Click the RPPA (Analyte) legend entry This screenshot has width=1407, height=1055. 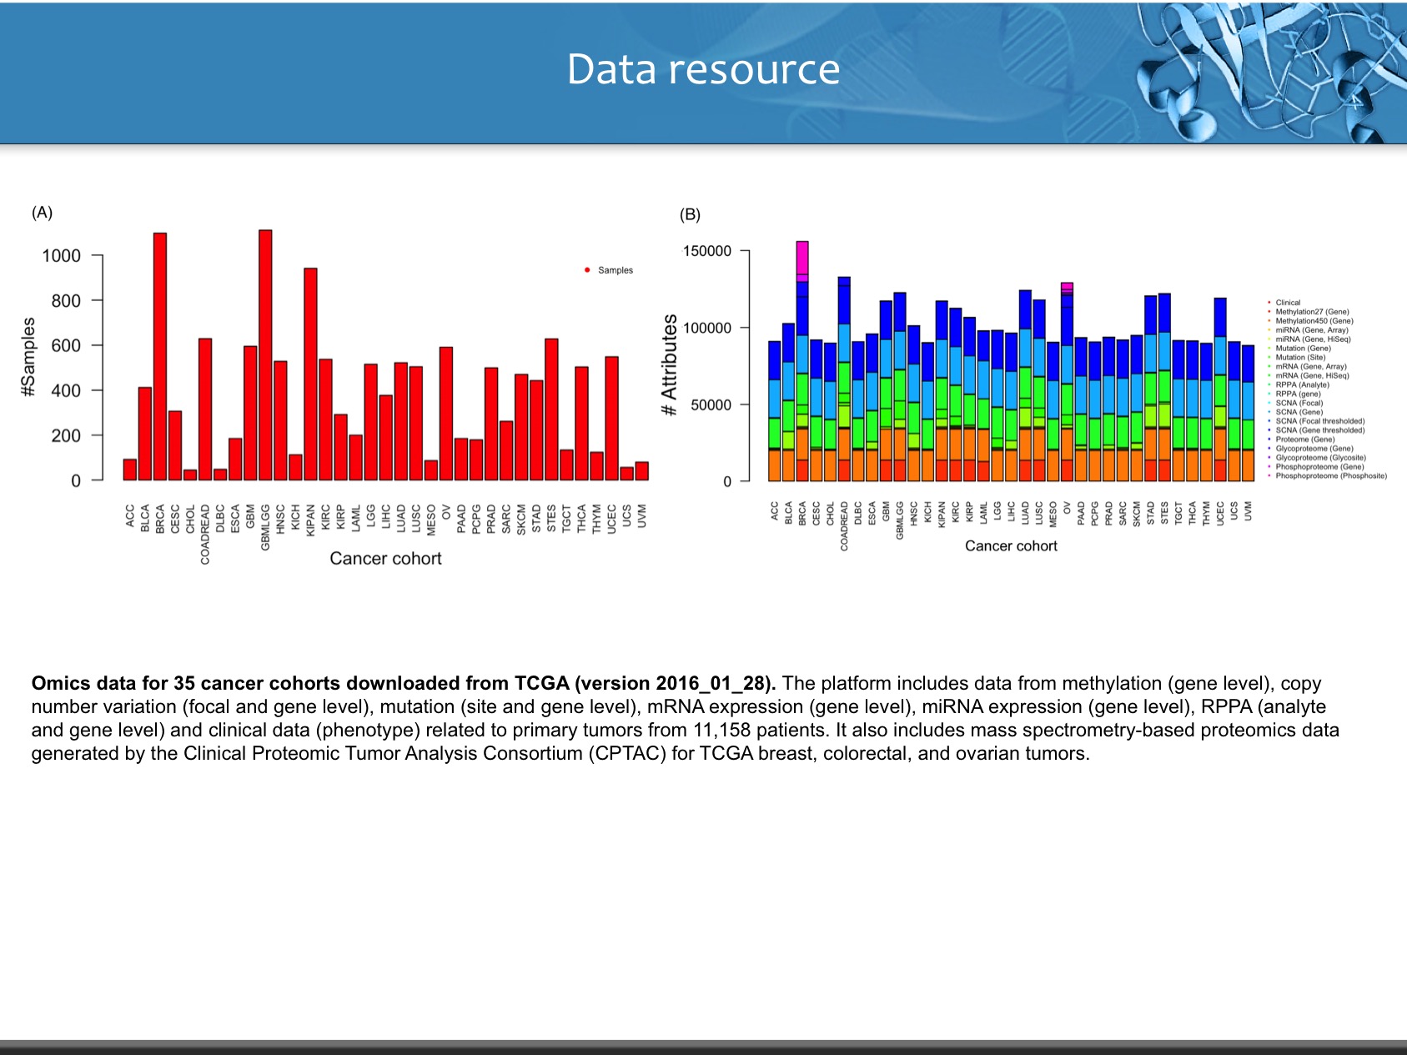point(1302,384)
